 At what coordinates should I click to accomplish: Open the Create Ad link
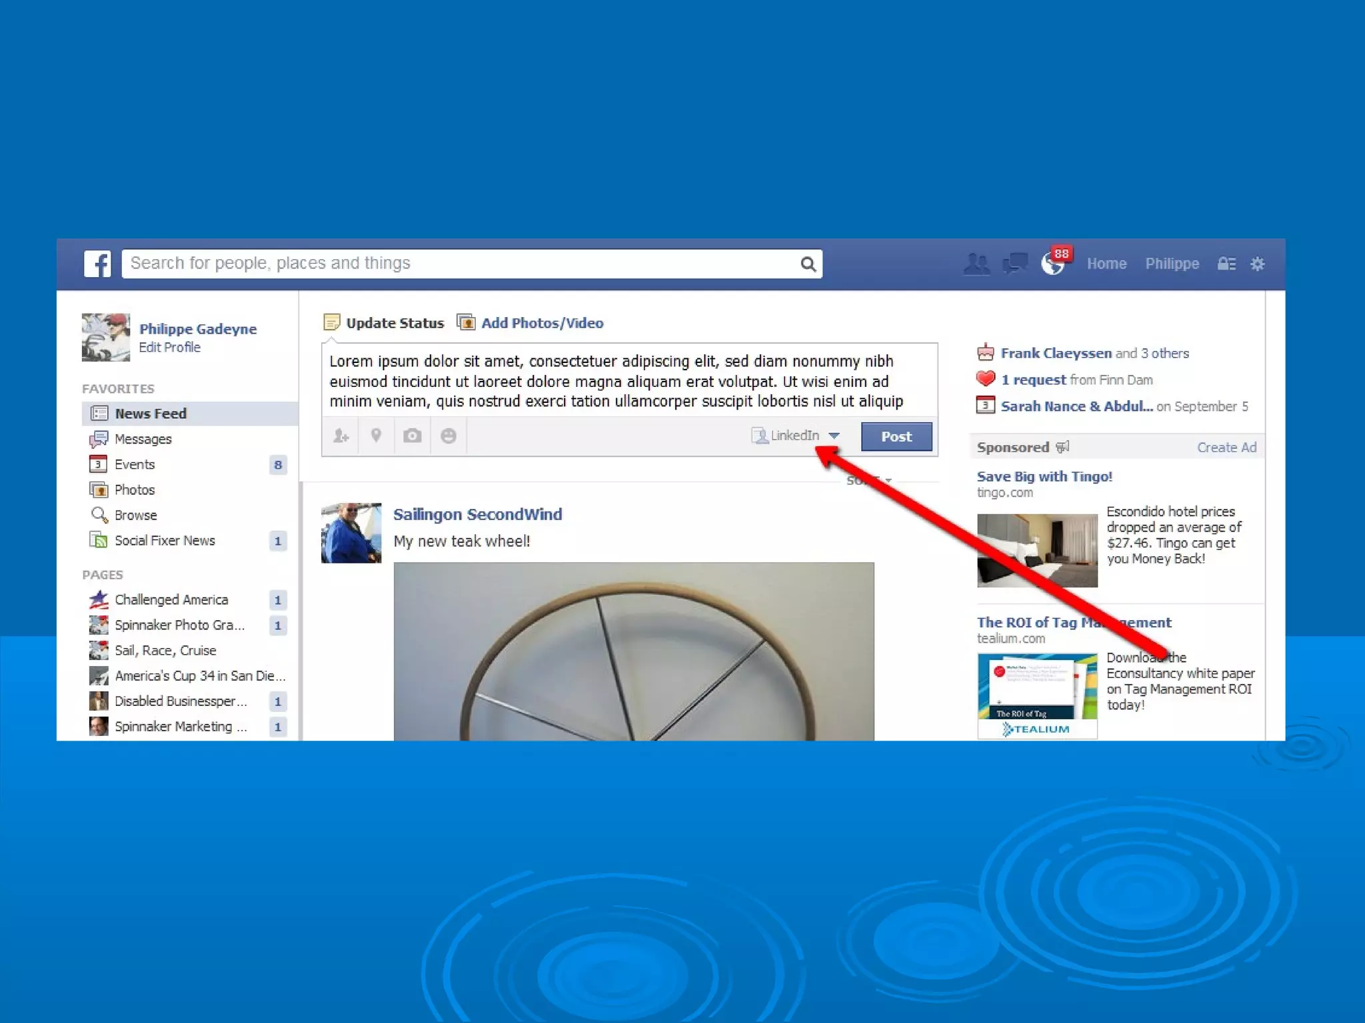[1226, 448]
